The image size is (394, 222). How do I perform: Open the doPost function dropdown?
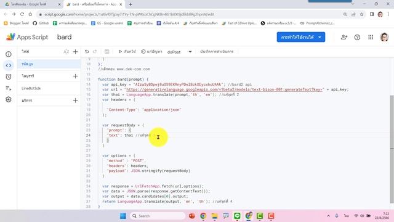coord(179,52)
